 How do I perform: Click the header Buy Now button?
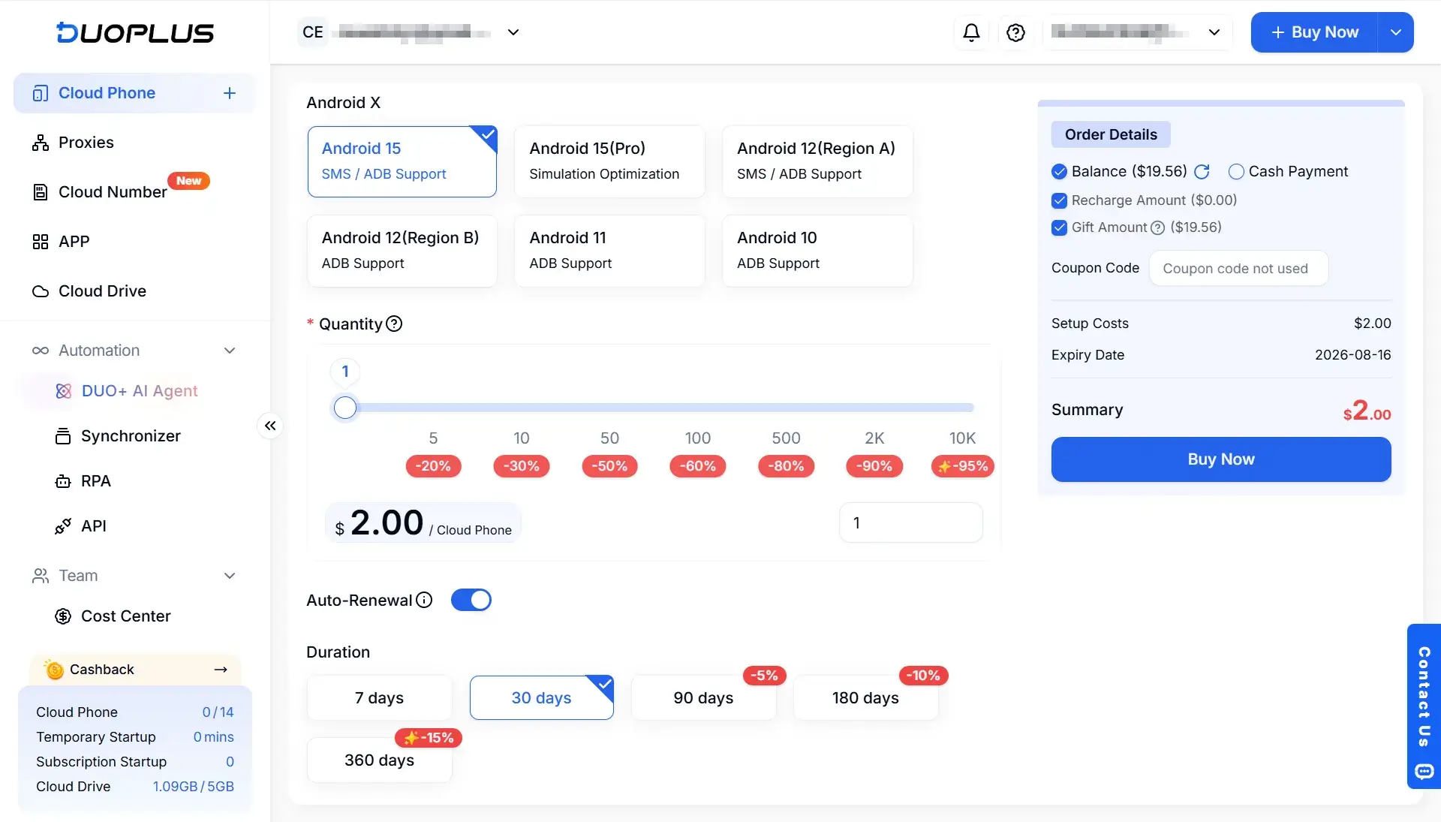(1314, 32)
